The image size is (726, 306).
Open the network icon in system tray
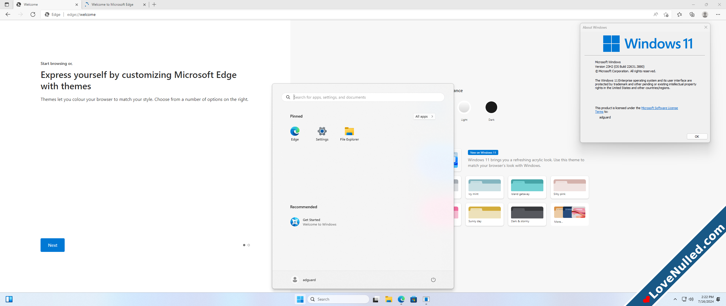tap(684, 299)
